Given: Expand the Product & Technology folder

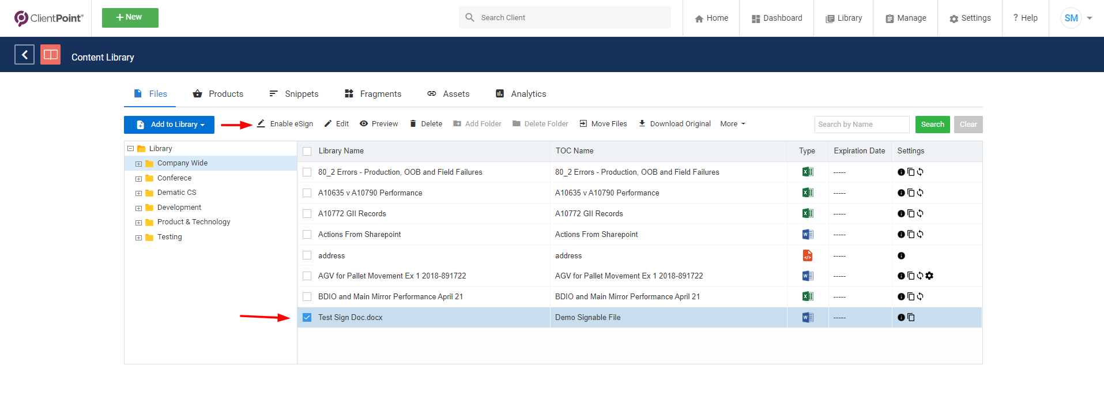Looking at the screenshot, I should (x=138, y=223).
